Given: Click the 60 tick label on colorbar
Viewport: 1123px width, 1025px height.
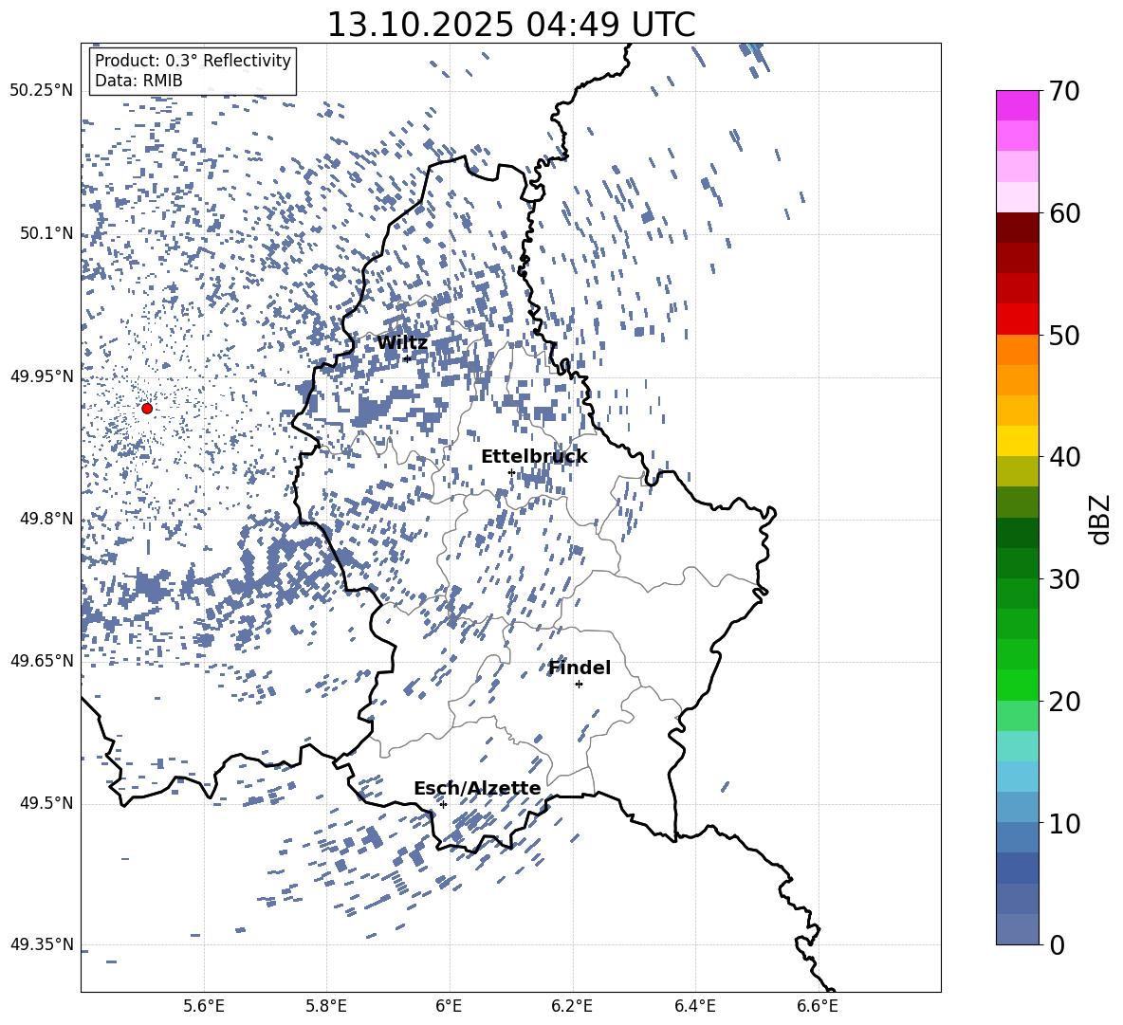Looking at the screenshot, I should [x=1064, y=213].
